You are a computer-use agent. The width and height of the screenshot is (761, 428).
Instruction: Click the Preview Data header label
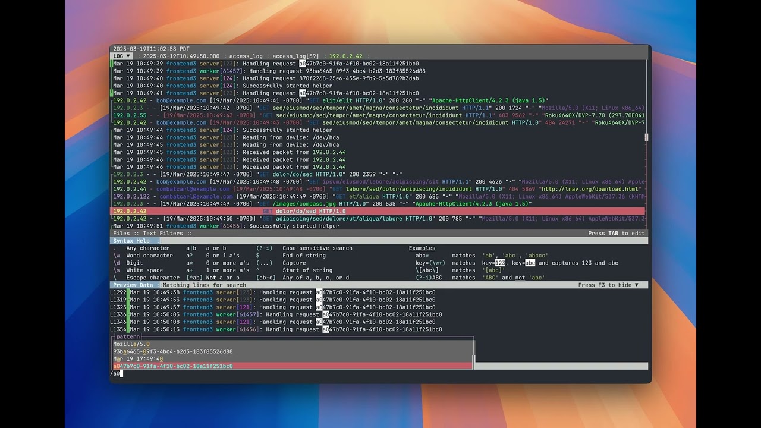click(x=133, y=285)
